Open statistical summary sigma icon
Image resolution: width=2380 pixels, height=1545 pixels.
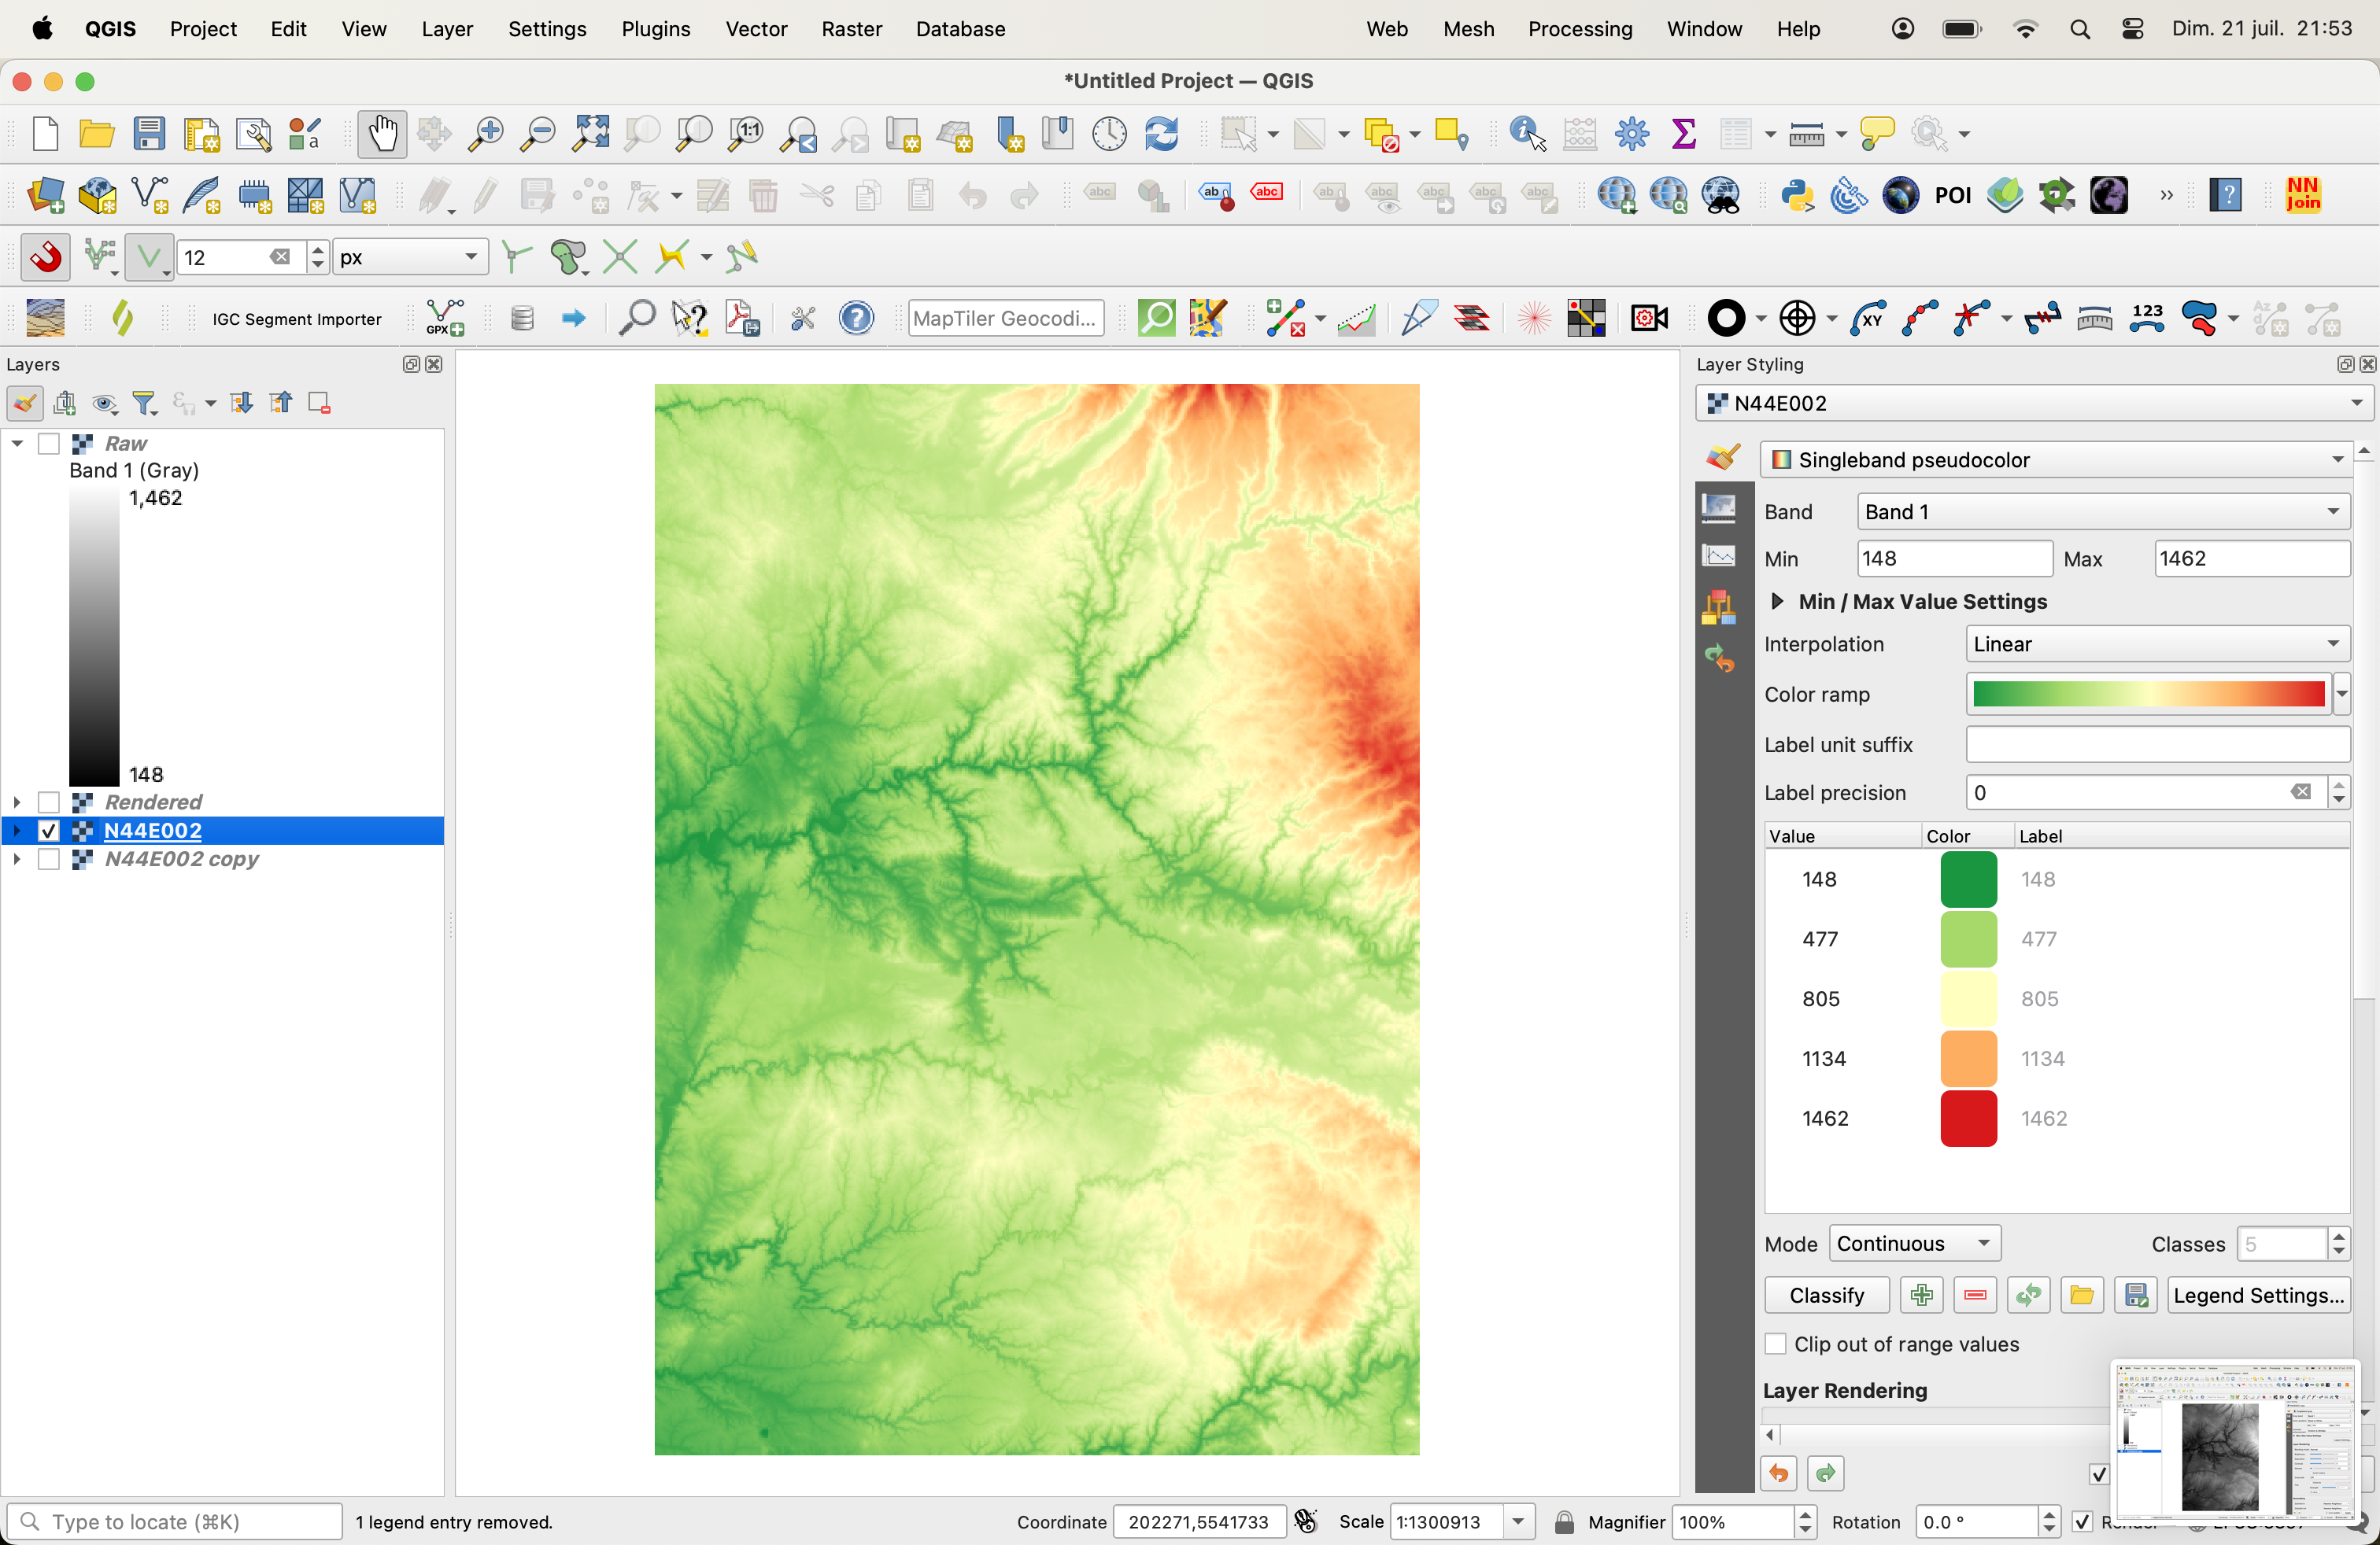[1684, 134]
